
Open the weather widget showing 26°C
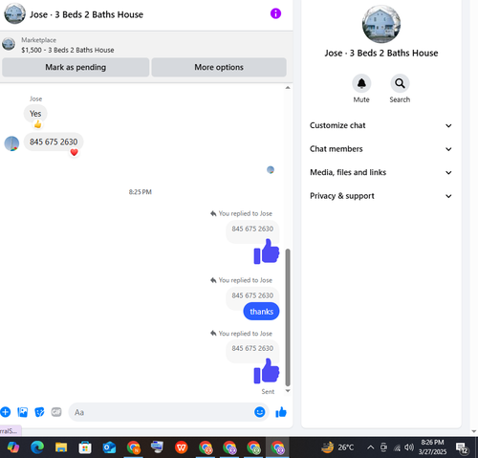click(x=337, y=447)
